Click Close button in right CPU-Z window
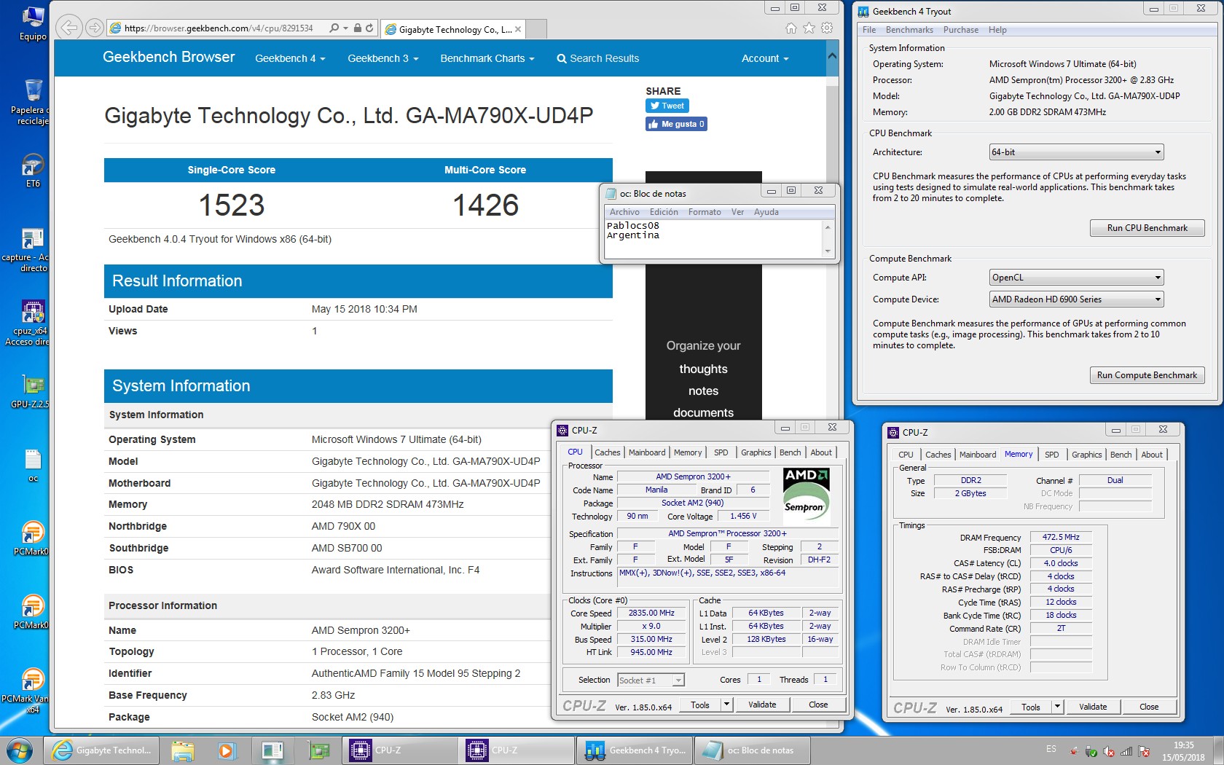The height and width of the screenshot is (765, 1224). (x=1149, y=707)
